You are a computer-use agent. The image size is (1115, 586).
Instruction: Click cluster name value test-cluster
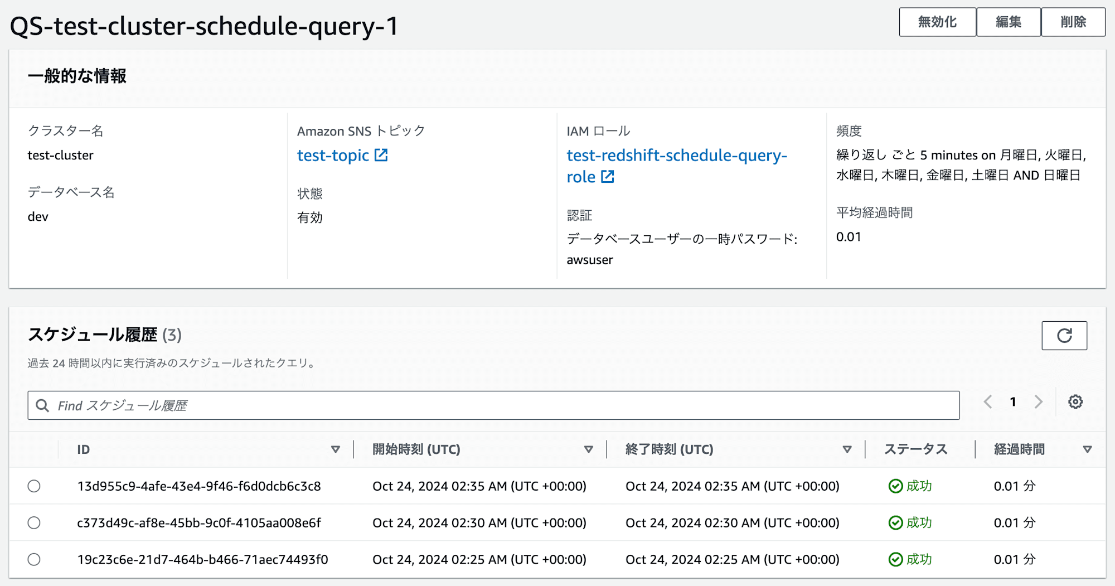pos(60,155)
